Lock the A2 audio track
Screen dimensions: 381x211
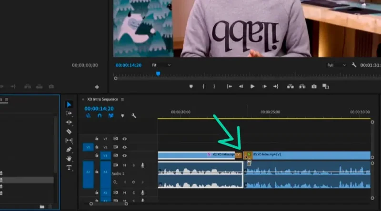tap(97, 192)
